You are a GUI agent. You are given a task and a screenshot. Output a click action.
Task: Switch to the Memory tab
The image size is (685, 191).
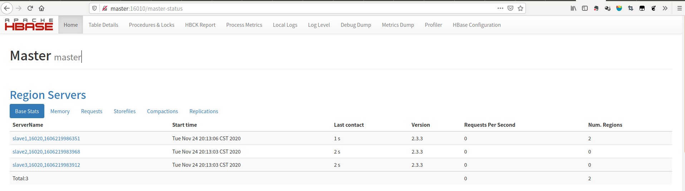[60, 111]
